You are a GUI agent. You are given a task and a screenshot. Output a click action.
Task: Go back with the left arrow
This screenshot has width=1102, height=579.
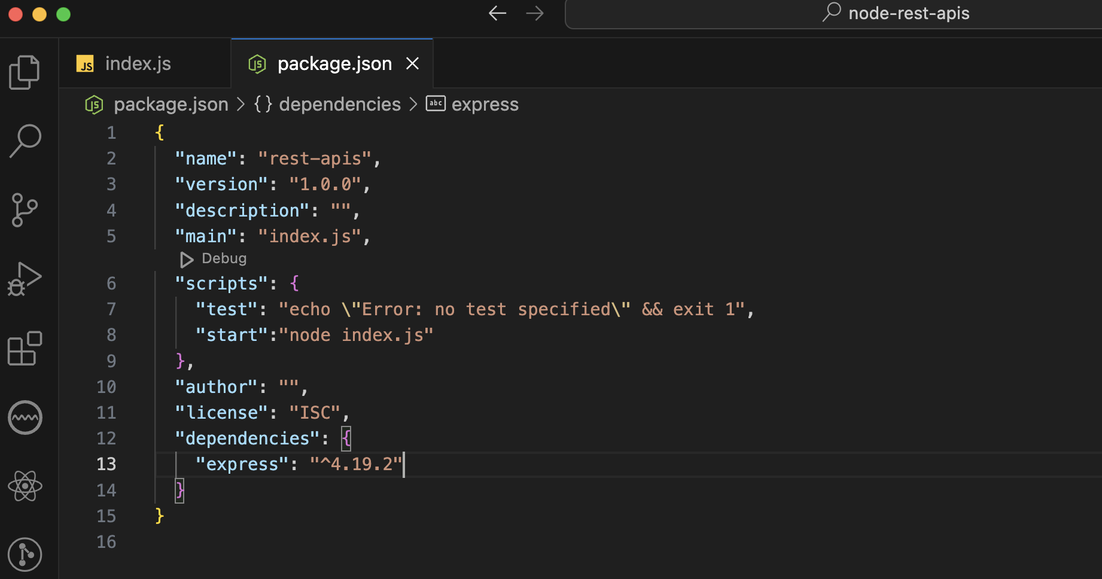(497, 13)
